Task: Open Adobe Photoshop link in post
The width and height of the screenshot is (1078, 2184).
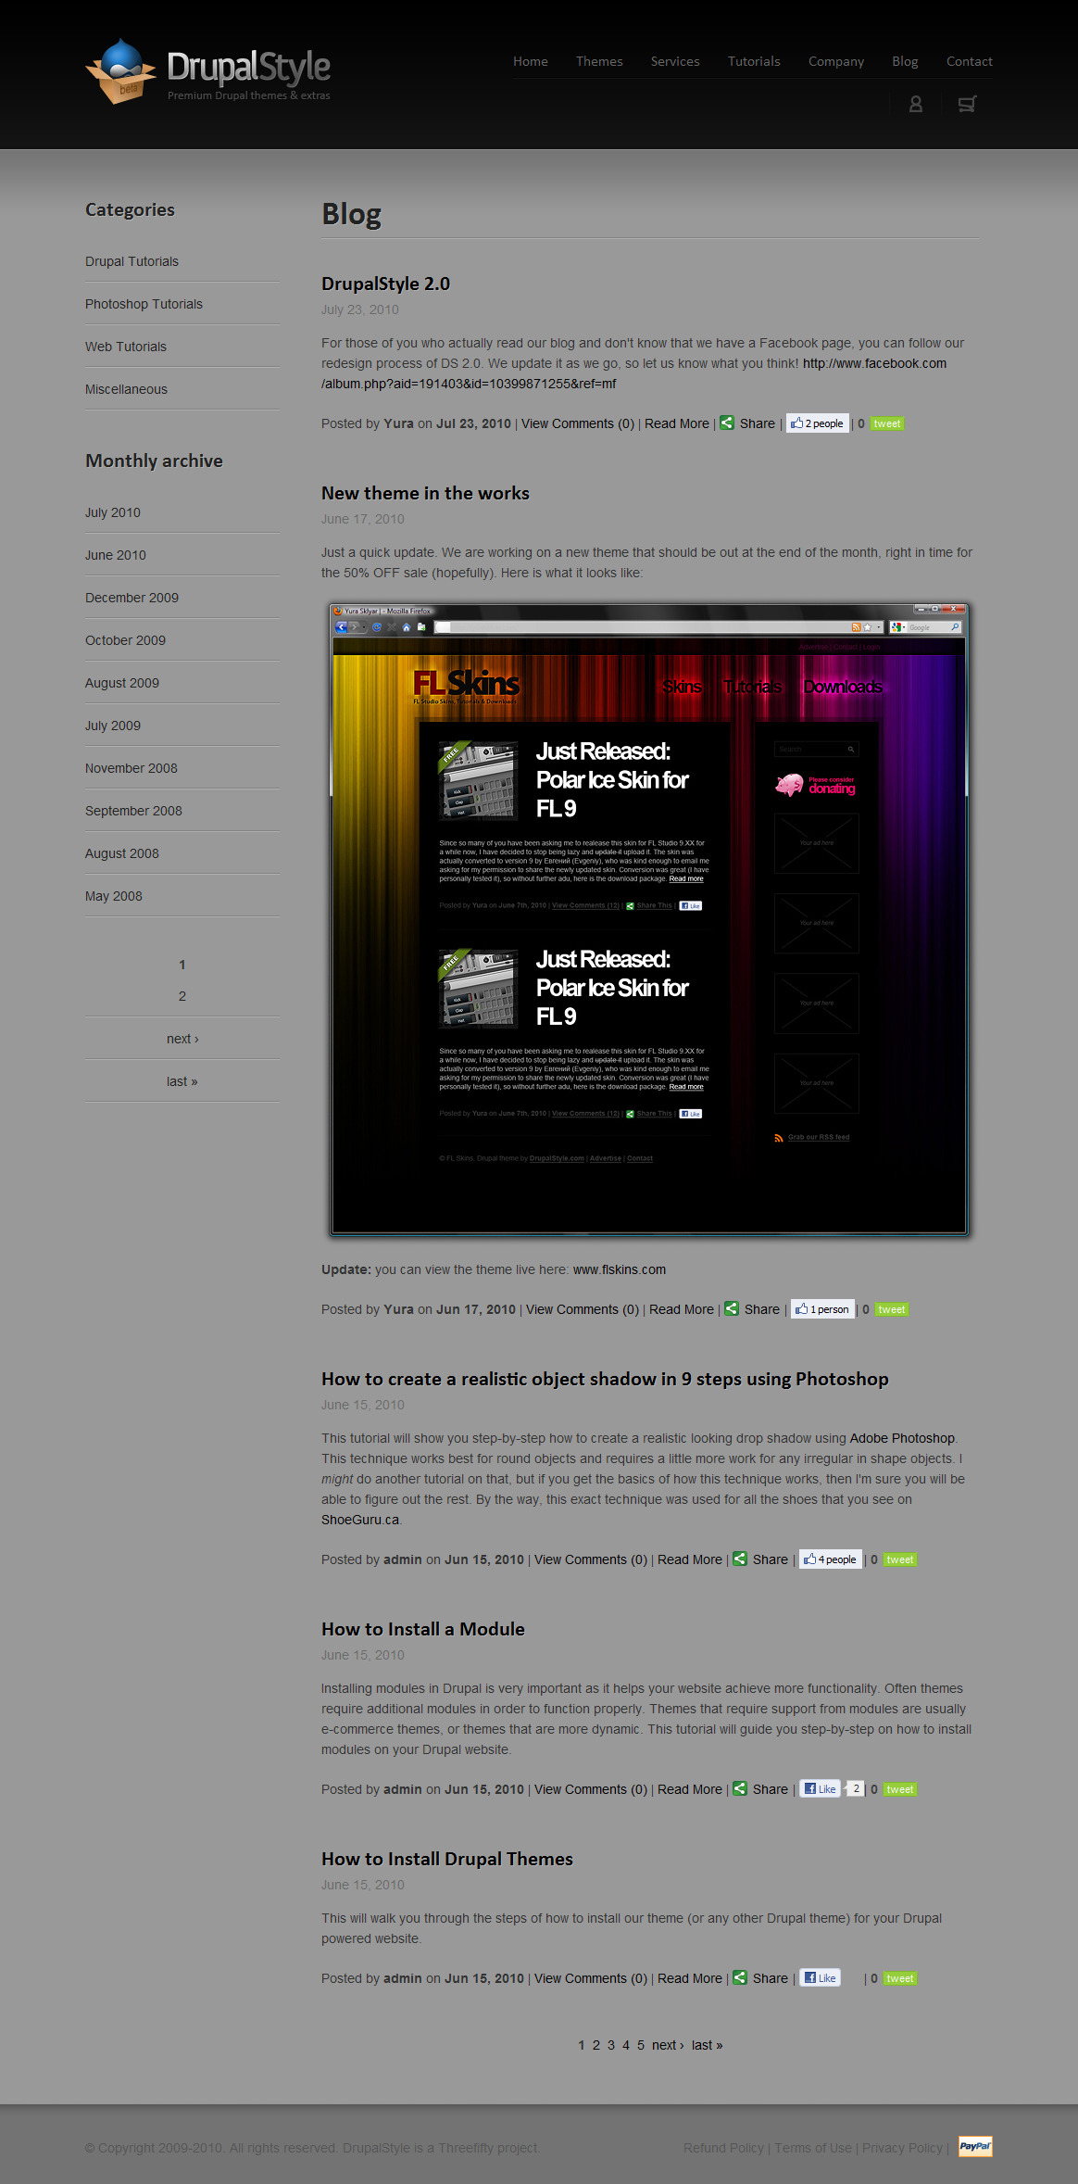Action: (902, 1438)
